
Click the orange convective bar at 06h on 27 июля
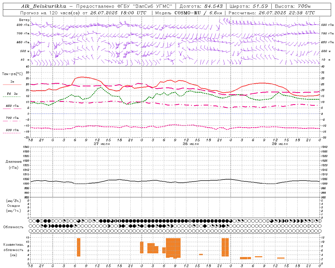[79, 247]
